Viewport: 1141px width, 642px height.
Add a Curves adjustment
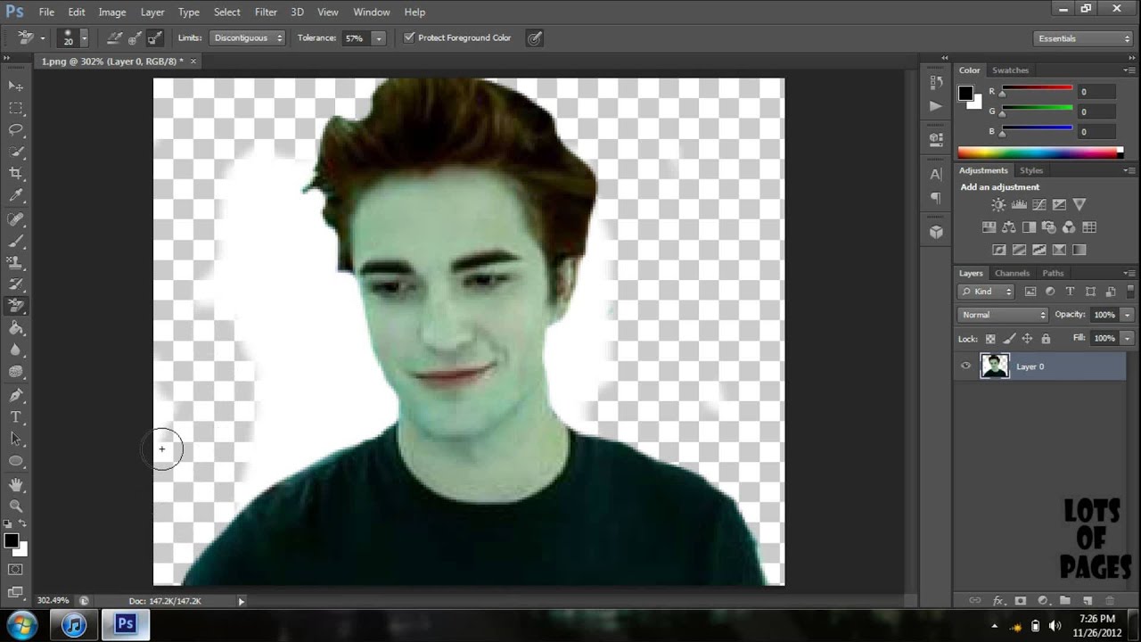coord(1039,205)
